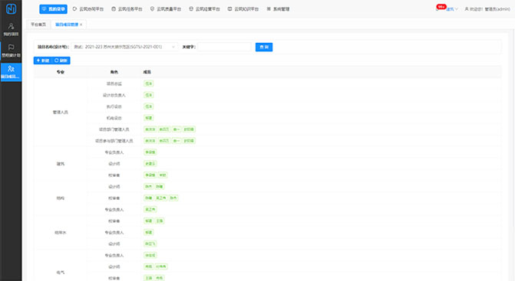Open 系统管理 with grid icon
This screenshot has width=515, height=281.
(278, 9)
